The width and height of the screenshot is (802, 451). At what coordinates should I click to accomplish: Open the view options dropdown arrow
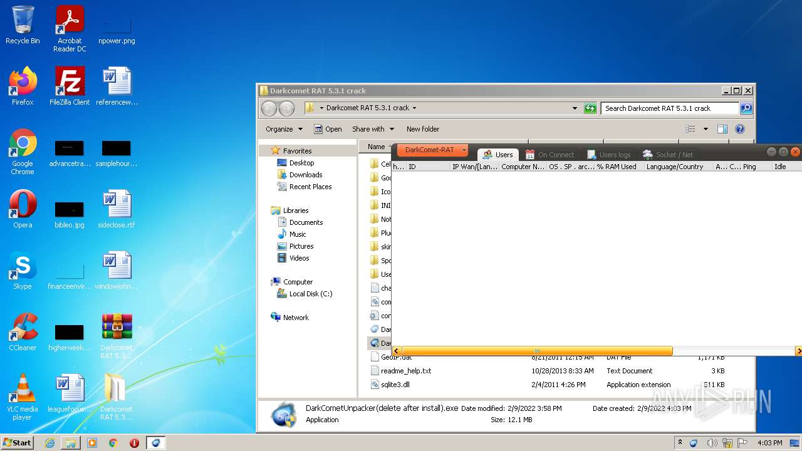tap(705, 129)
